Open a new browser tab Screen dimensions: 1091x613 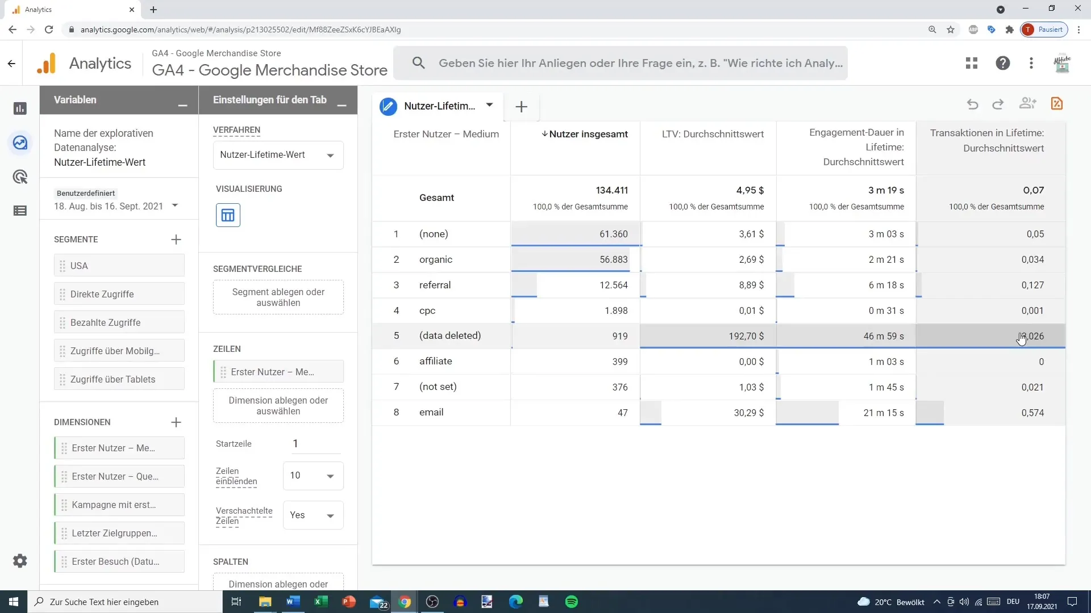tap(153, 10)
